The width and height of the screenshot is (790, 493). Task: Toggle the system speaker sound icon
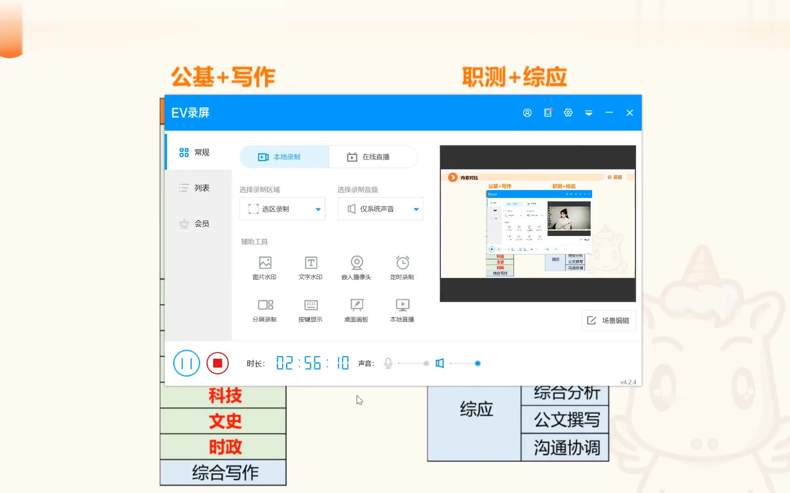pyautogui.click(x=440, y=363)
